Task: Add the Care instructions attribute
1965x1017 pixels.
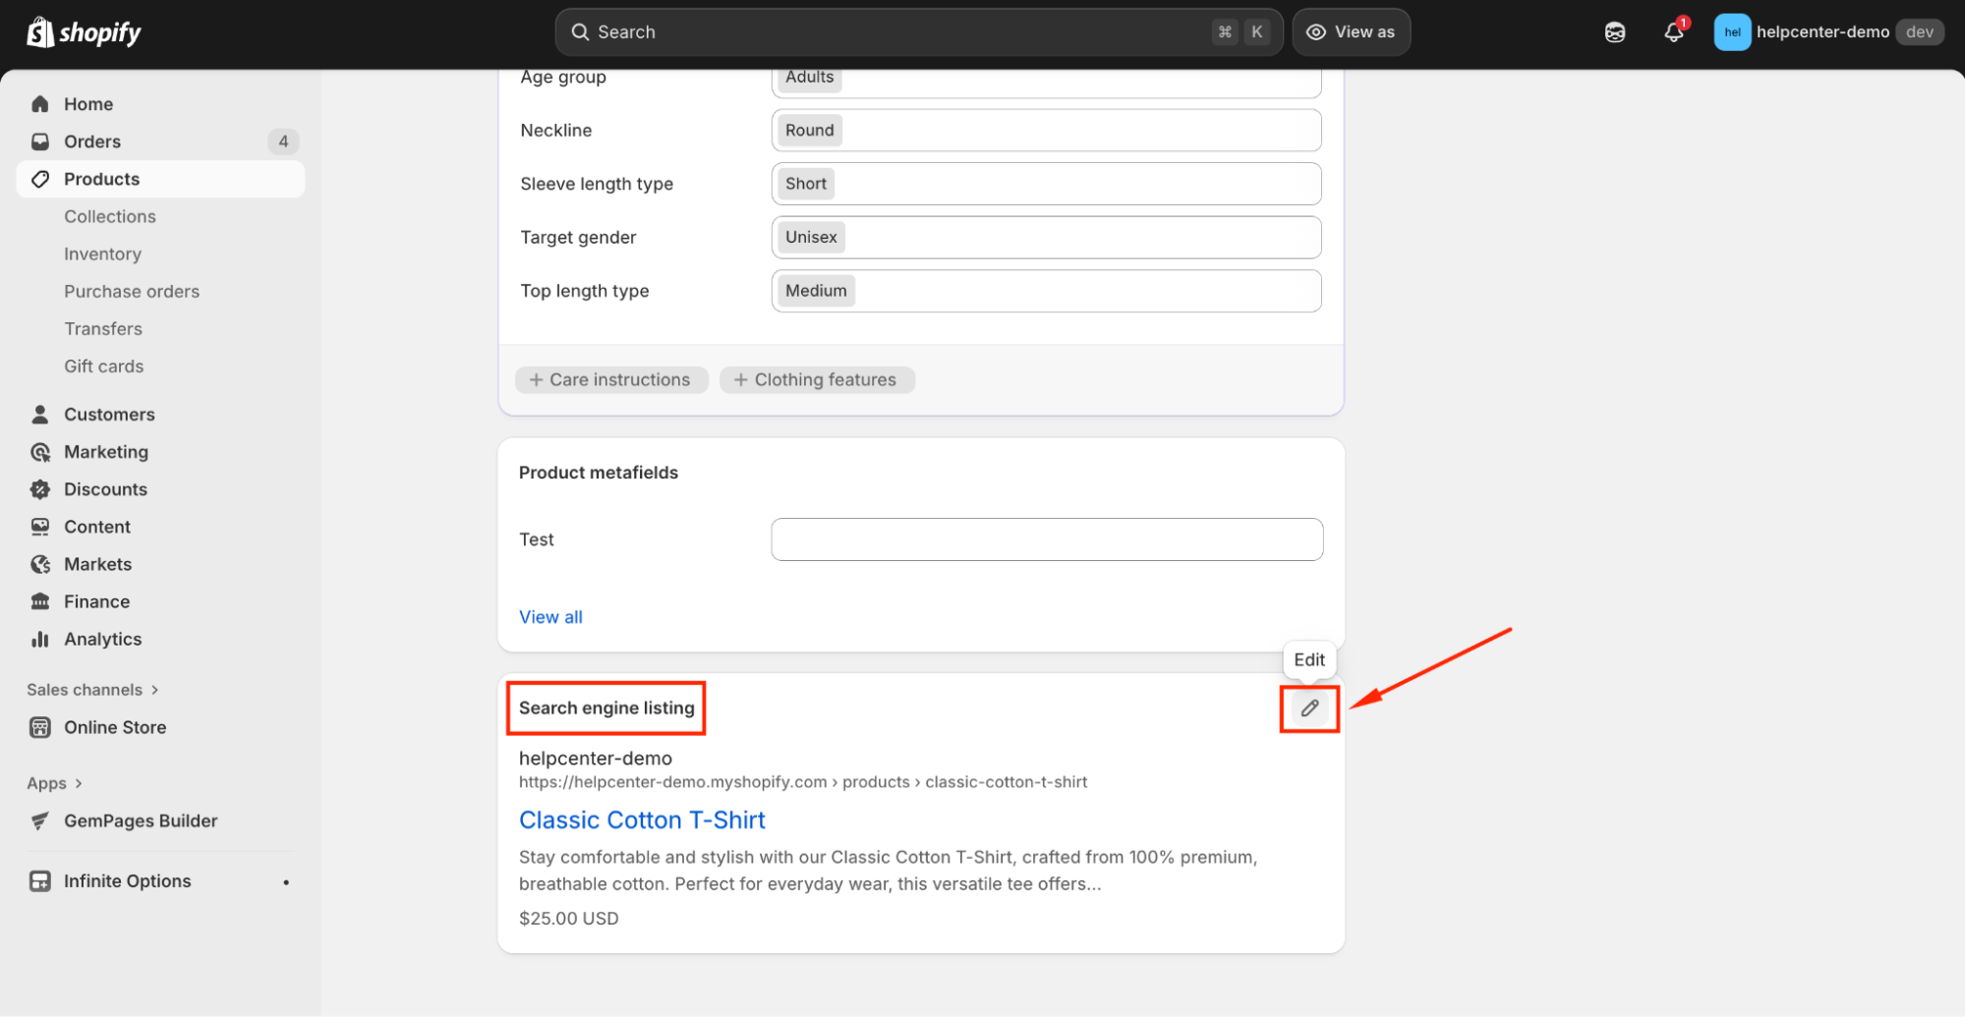Action: 610,380
